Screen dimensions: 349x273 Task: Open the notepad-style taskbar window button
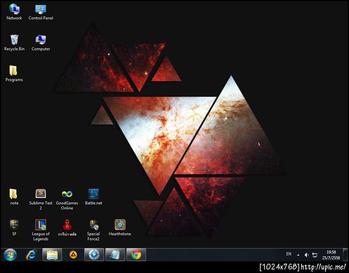pyautogui.click(x=115, y=255)
